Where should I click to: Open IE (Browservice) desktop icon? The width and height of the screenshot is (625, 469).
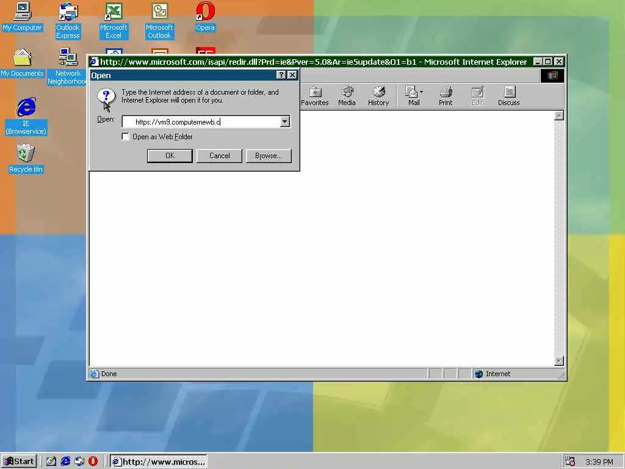coord(26,116)
